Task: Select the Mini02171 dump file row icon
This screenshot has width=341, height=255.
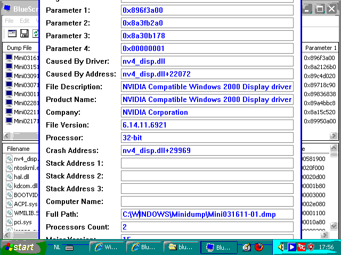Action: click(9, 121)
